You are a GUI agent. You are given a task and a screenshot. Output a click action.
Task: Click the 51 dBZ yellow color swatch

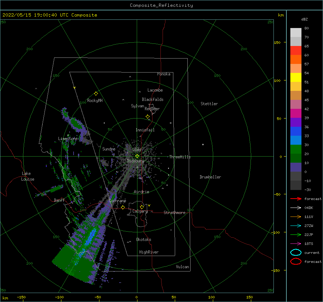click(x=296, y=77)
